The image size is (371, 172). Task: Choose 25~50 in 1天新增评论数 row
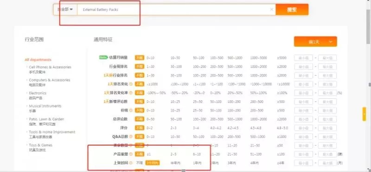198,102
